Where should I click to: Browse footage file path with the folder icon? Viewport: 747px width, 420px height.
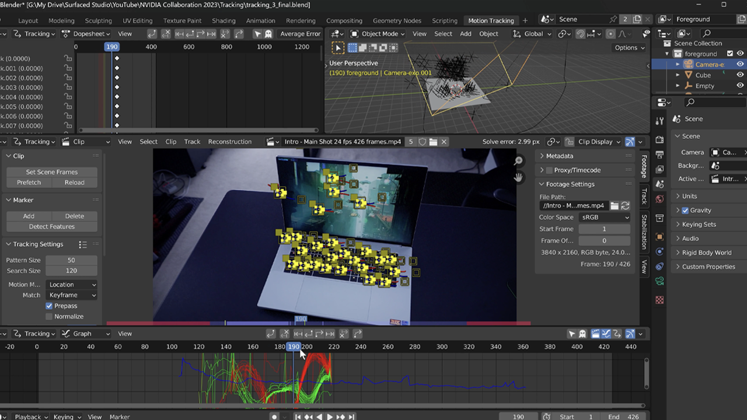point(615,206)
